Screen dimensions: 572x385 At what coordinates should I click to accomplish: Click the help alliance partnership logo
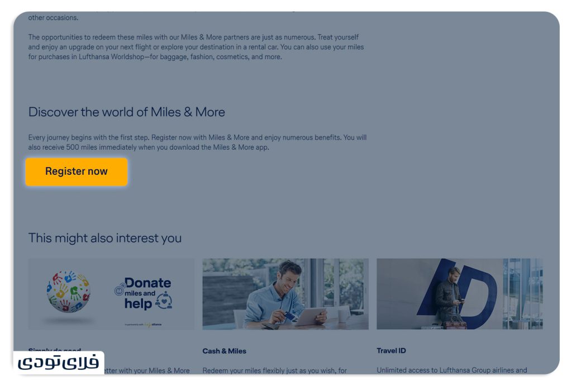pyautogui.click(x=144, y=325)
